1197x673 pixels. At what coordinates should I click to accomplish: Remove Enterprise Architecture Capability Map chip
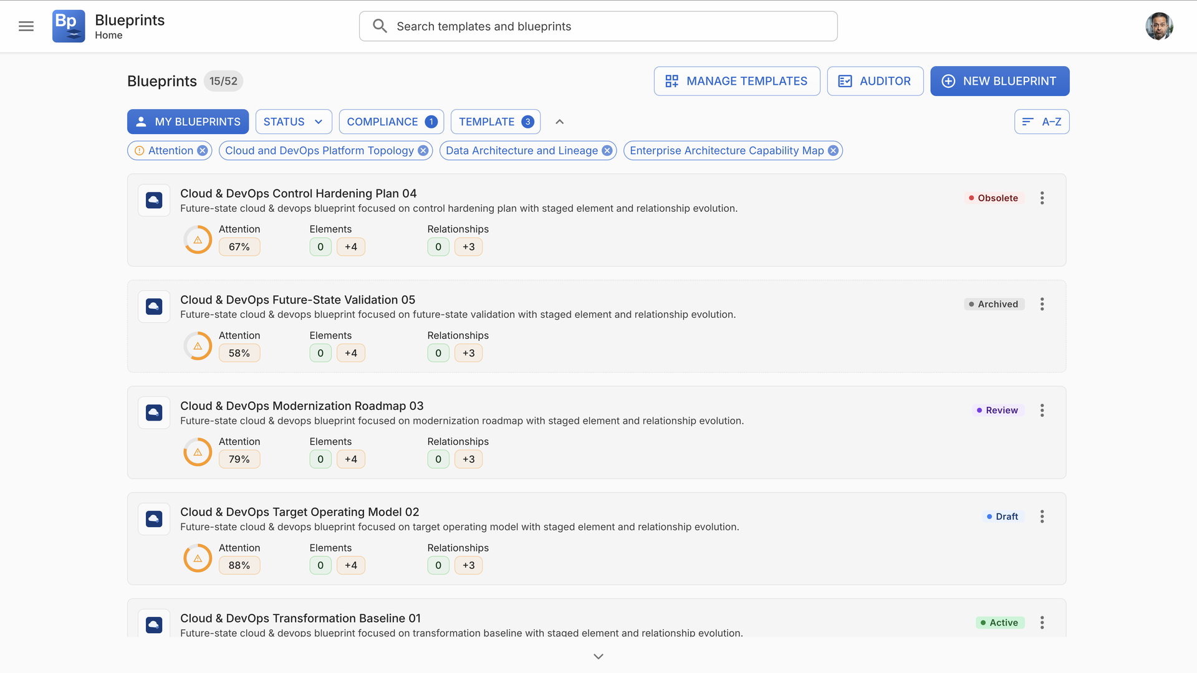click(x=833, y=151)
